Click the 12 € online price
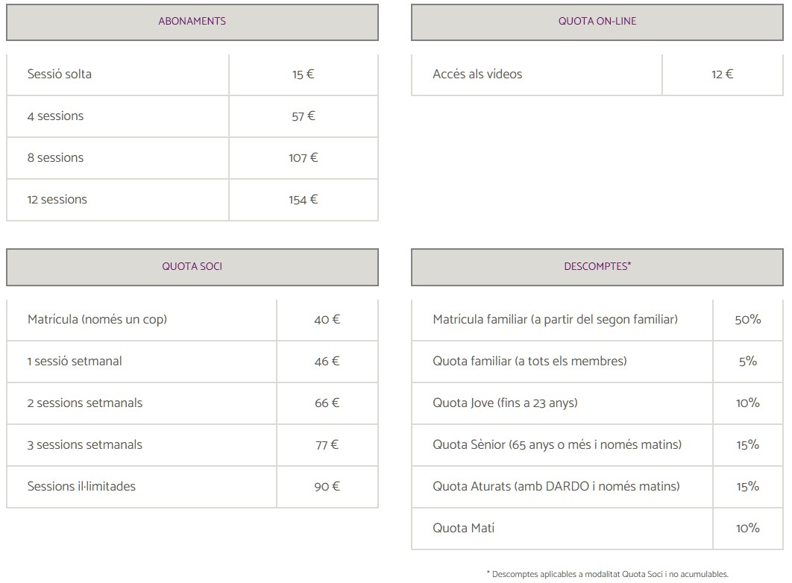Viewport: 792px width, 583px height. [x=723, y=75]
